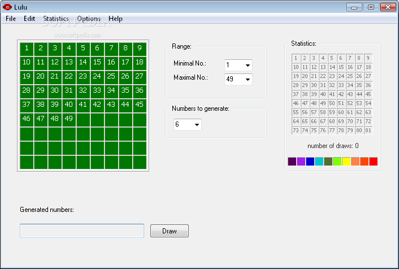Viewport: 399px width, 269px height.
Task: Select the violet color swatch
Action: (x=301, y=162)
